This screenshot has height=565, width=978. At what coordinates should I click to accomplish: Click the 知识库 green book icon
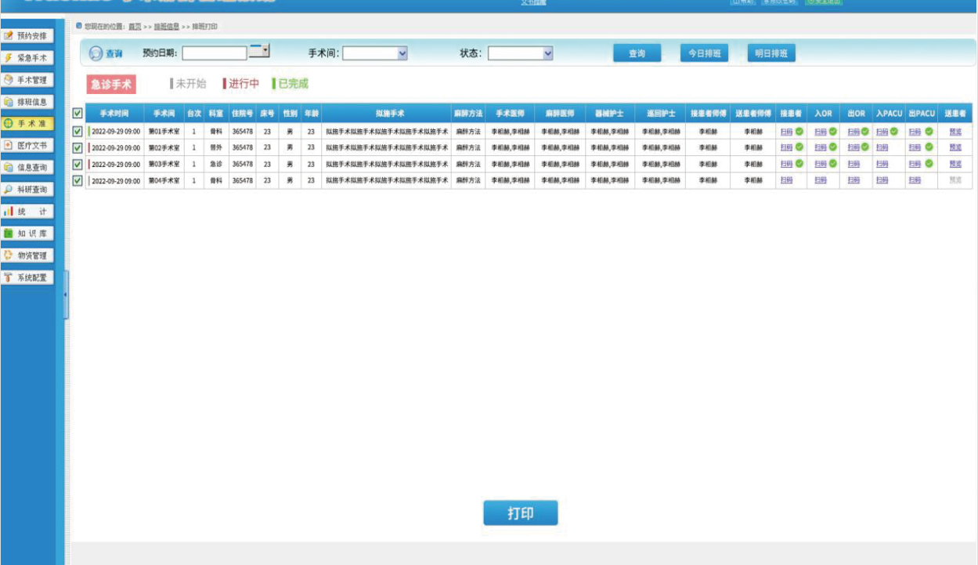coord(9,234)
